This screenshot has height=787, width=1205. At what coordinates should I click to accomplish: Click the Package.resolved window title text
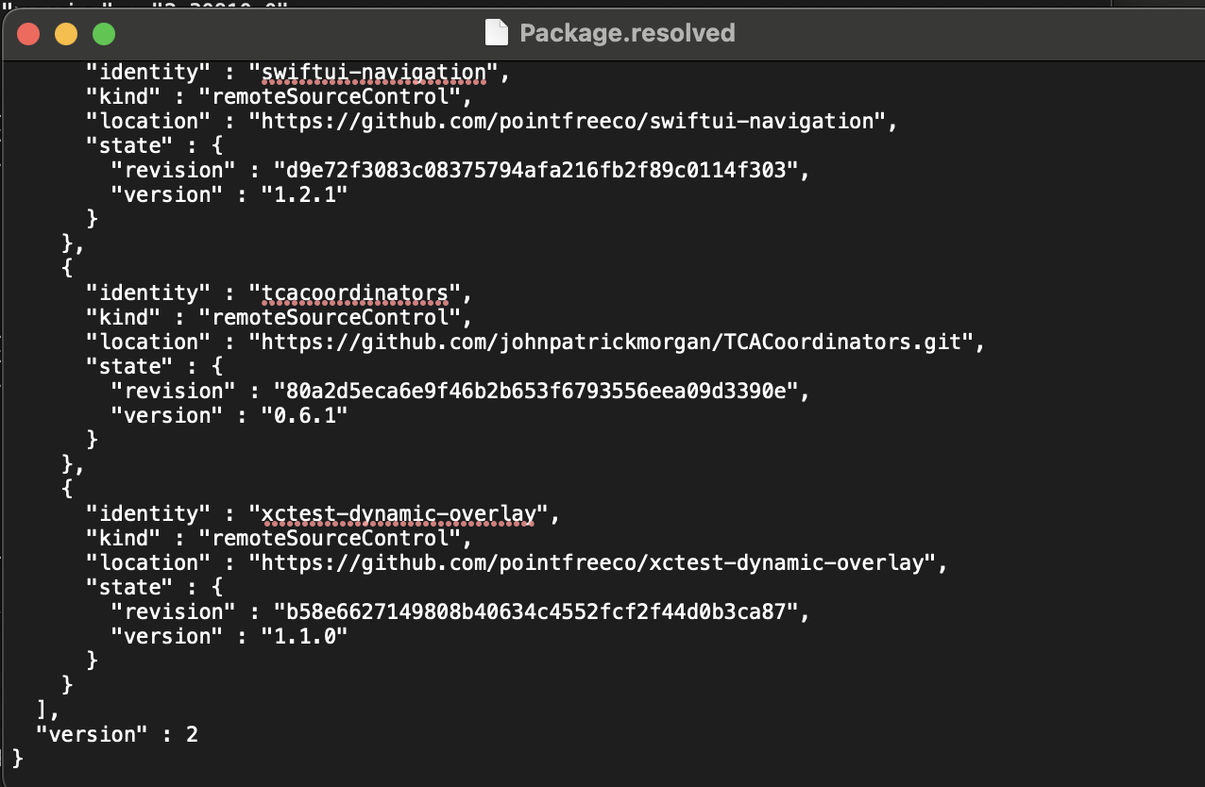627,33
